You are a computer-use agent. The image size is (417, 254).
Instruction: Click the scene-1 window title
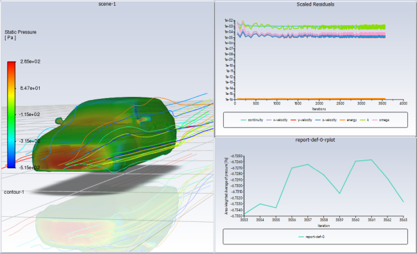click(x=107, y=4)
